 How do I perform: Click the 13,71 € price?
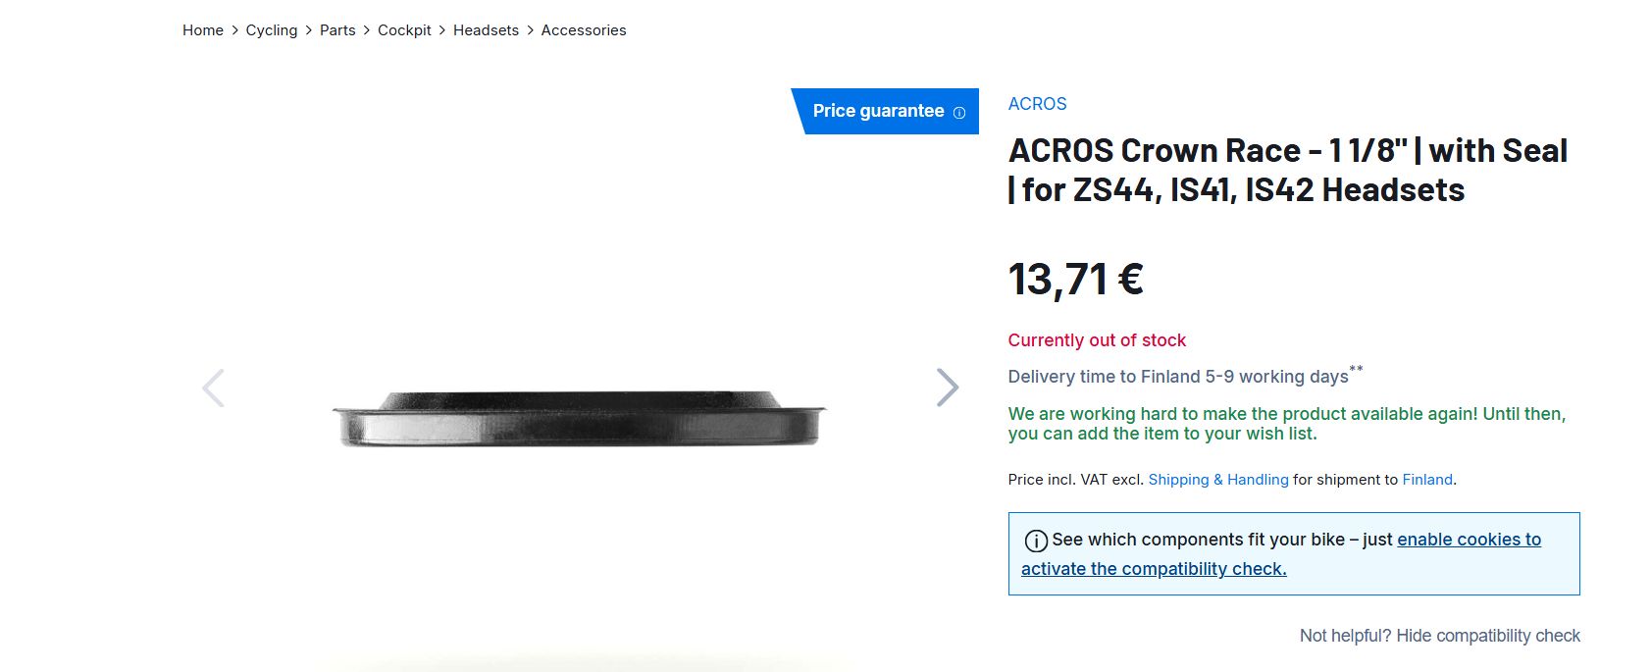(x=1075, y=280)
